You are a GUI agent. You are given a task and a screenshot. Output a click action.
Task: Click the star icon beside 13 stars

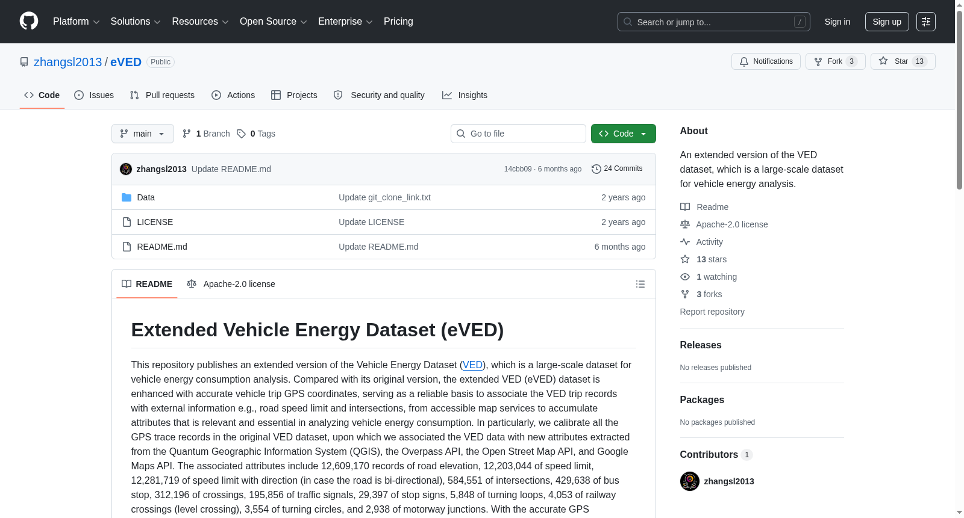(x=685, y=259)
